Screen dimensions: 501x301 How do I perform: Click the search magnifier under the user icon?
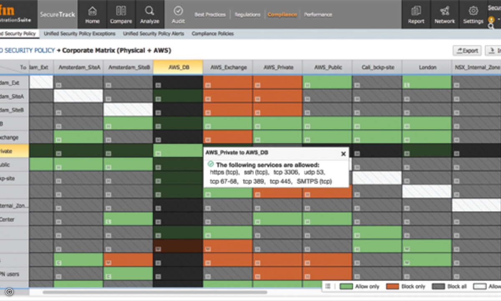(491, 26)
